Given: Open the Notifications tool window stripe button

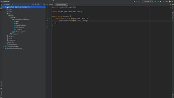Looking at the screenshot, I should [x=173, y=16].
